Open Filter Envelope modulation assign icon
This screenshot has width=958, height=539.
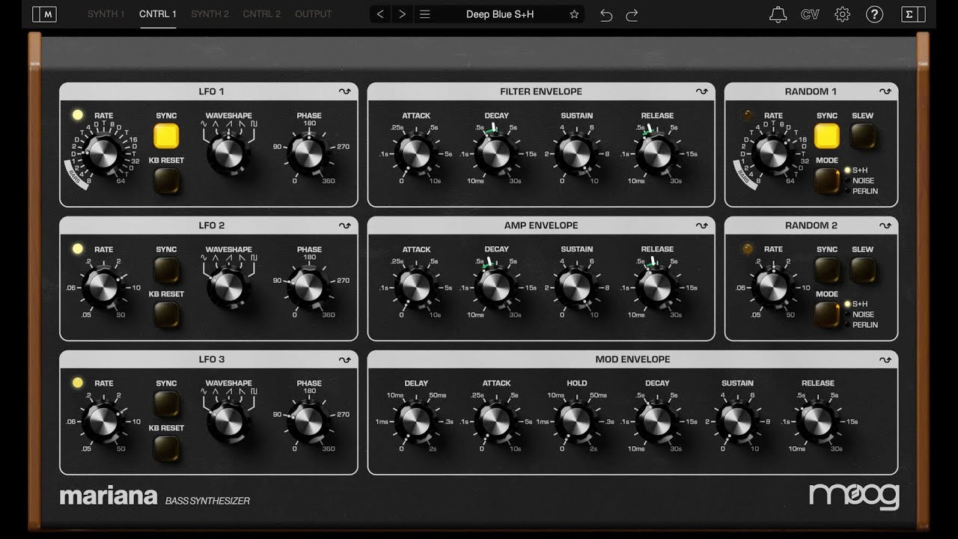tap(701, 91)
